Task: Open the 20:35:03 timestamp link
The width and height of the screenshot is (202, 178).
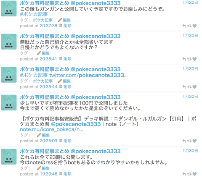Action: point(48,141)
